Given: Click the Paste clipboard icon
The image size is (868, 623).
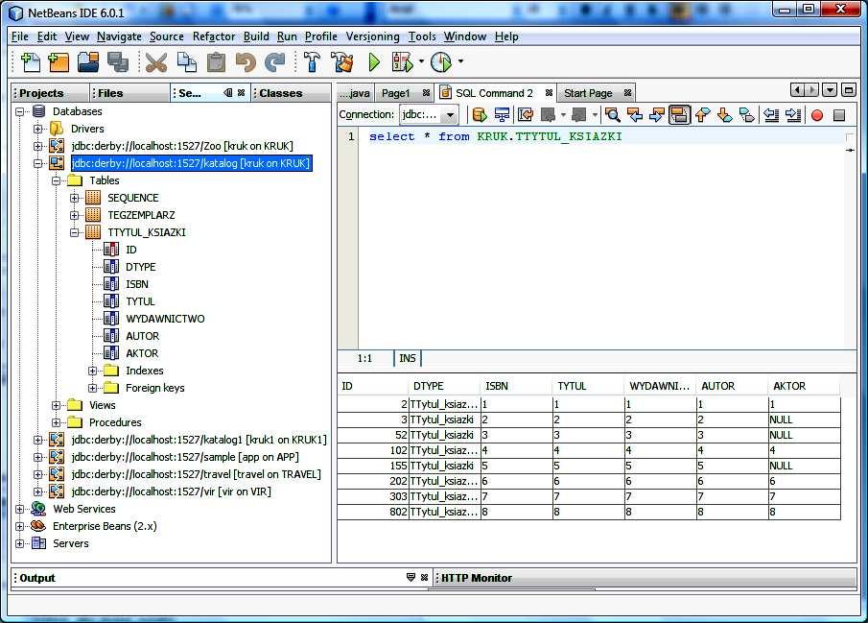Looking at the screenshot, I should pos(216,62).
